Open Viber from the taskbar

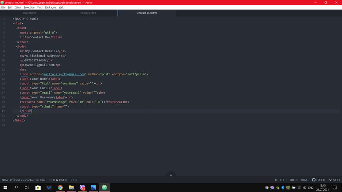pos(82,187)
